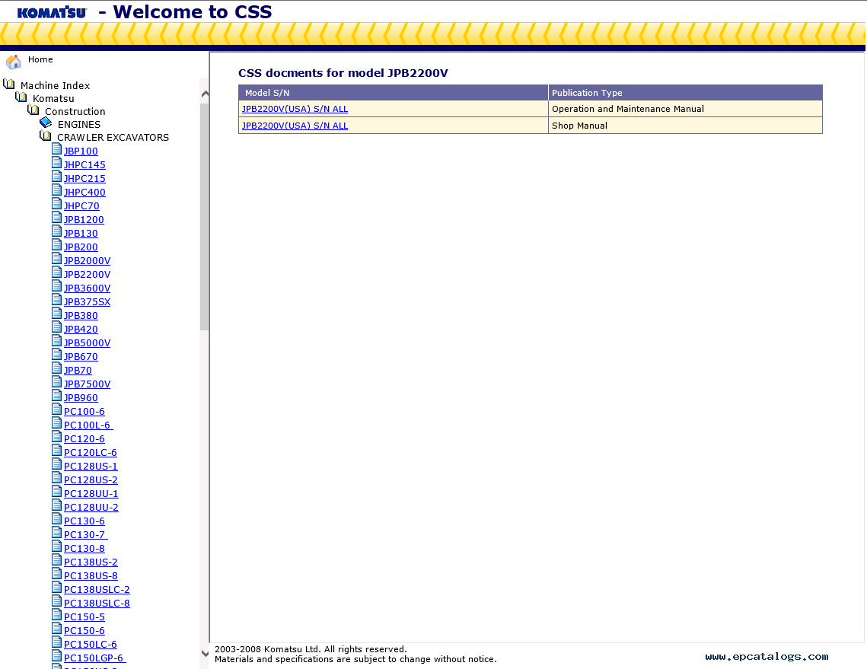The image size is (867, 669).
Task: Click the document icon beside PC100-6
Action: pos(56,409)
